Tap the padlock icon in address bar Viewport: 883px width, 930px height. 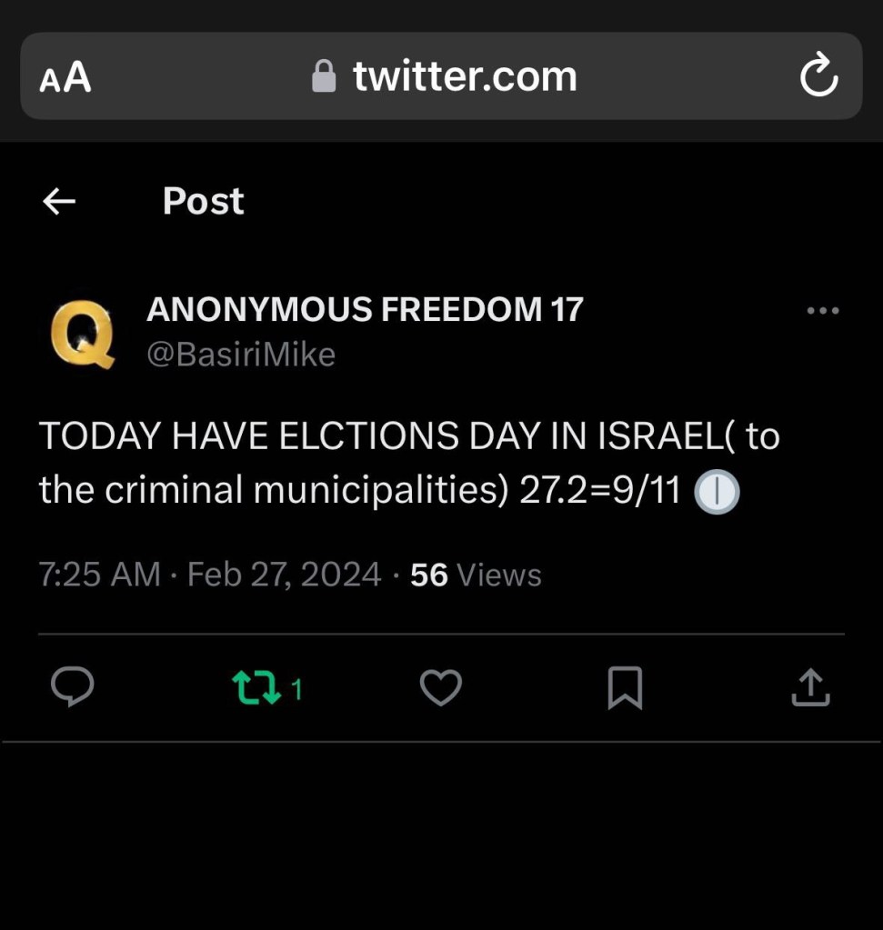tap(324, 76)
